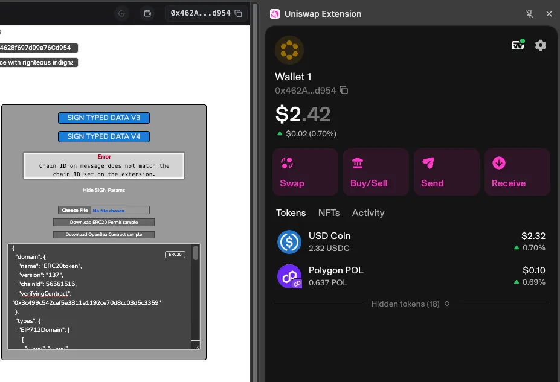
Task: Click the Buy/Sell bank icon
Action: click(x=358, y=163)
